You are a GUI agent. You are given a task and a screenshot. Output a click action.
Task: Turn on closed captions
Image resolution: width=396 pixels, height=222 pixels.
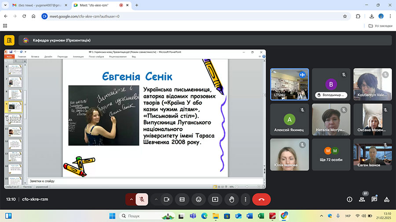click(x=183, y=199)
